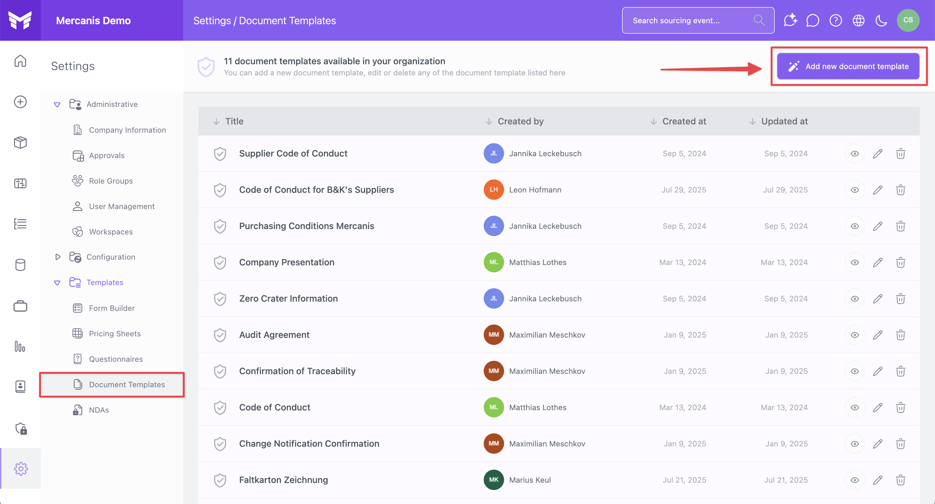
Task: Click Add new document template button
Action: 848,66
